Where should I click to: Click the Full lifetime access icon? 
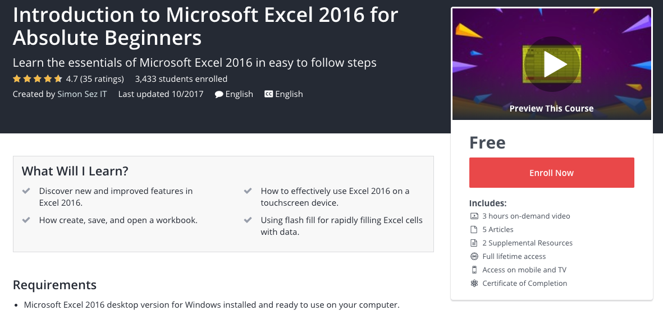coord(474,256)
